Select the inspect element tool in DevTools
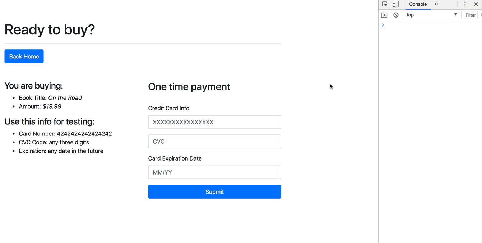The height and width of the screenshot is (243, 482). tap(384, 4)
